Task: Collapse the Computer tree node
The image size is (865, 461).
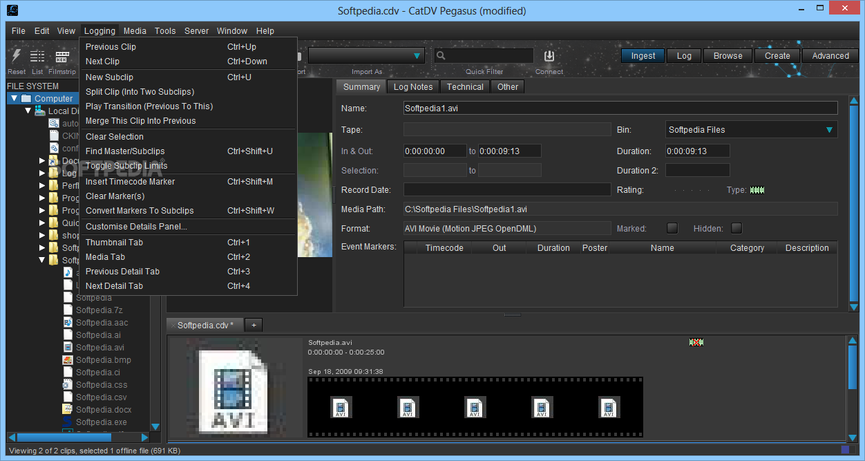Action: pos(14,99)
